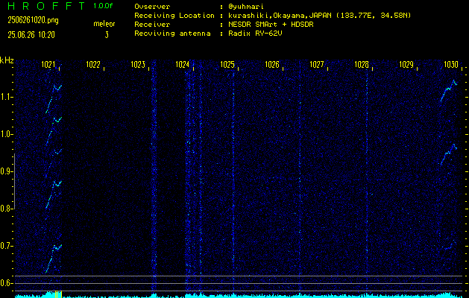Image resolution: width=469 pixels, height=298 pixels.
Task: Click the filename 2506261020.png
Action: point(33,20)
